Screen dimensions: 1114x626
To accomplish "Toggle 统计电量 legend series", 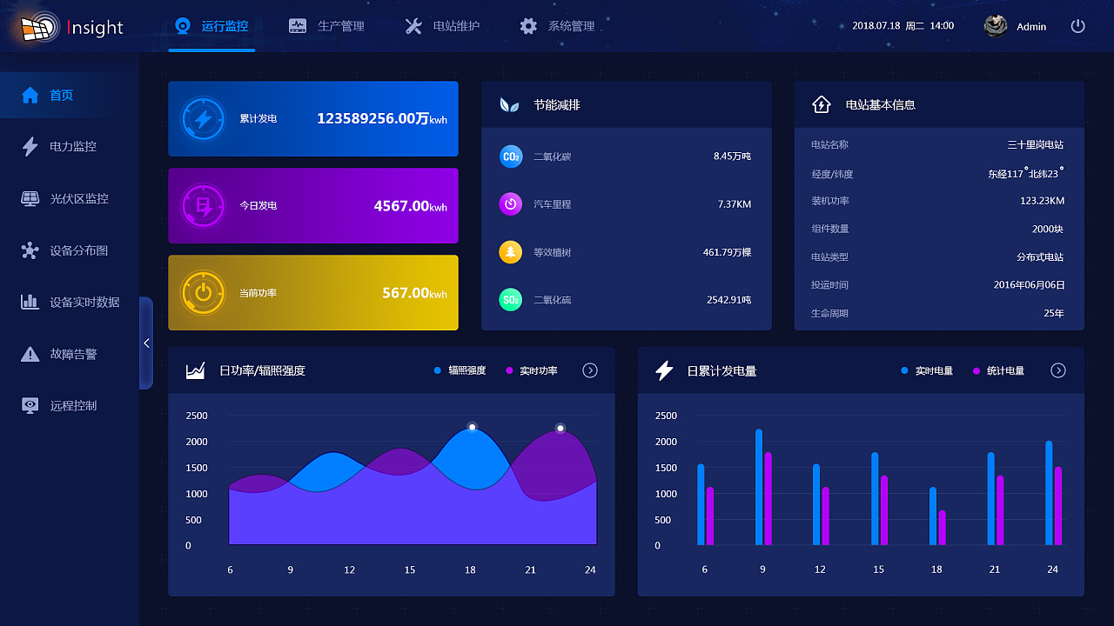I will 998,370.
